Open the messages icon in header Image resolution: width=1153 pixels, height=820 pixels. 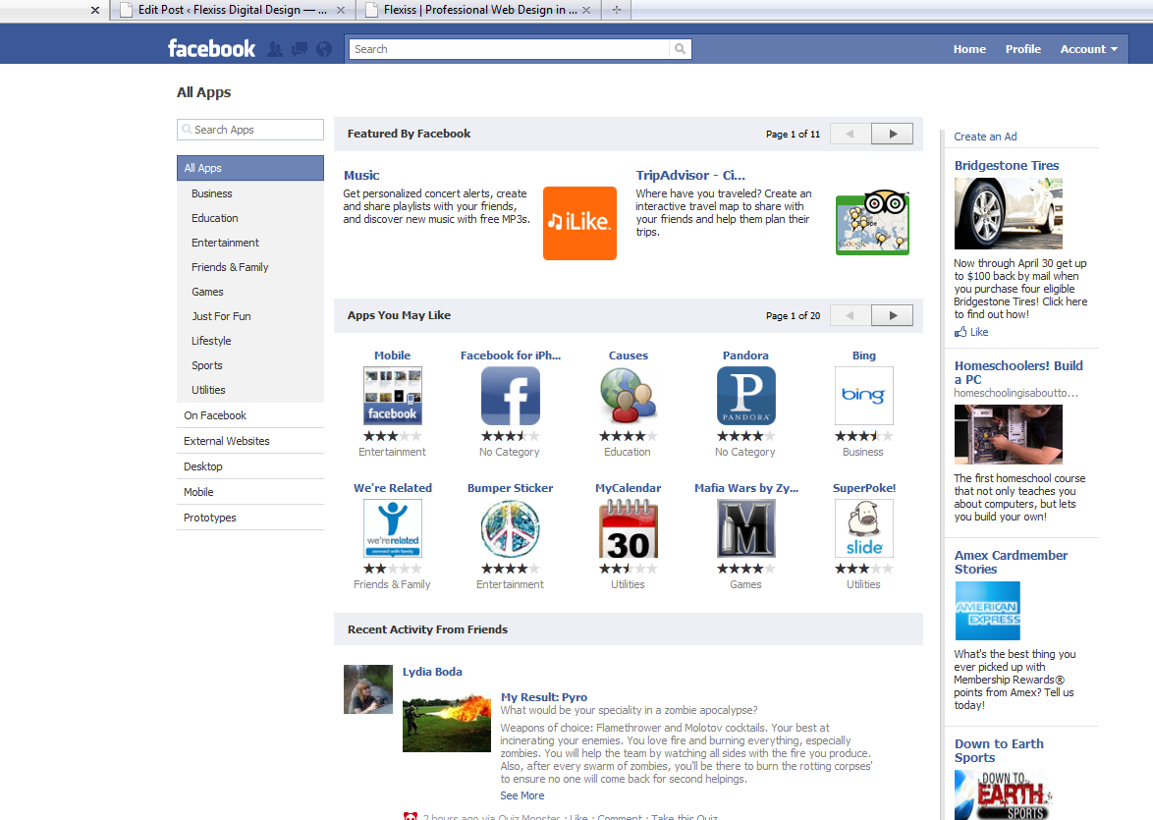coord(300,49)
